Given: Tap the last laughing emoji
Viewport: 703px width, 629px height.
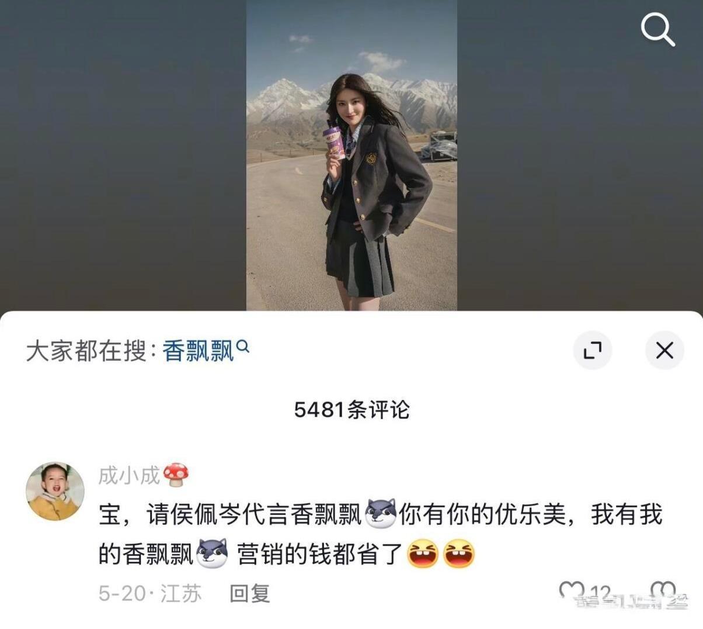Looking at the screenshot, I should click(x=459, y=554).
